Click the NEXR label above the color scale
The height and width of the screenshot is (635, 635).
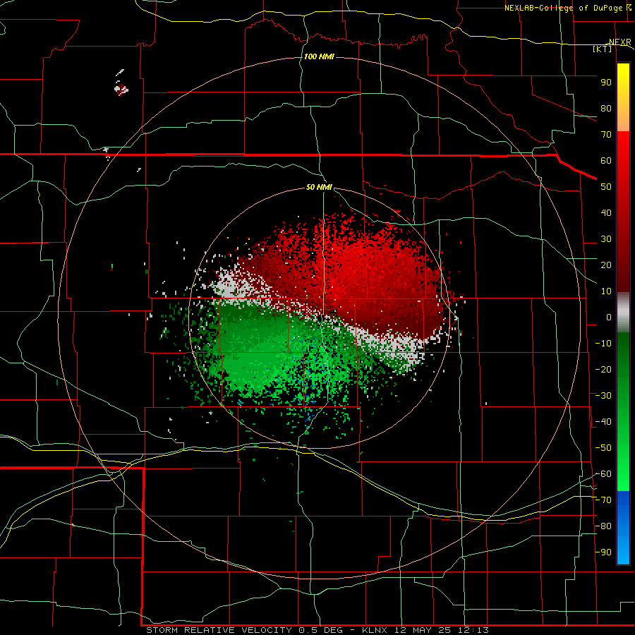pos(620,42)
